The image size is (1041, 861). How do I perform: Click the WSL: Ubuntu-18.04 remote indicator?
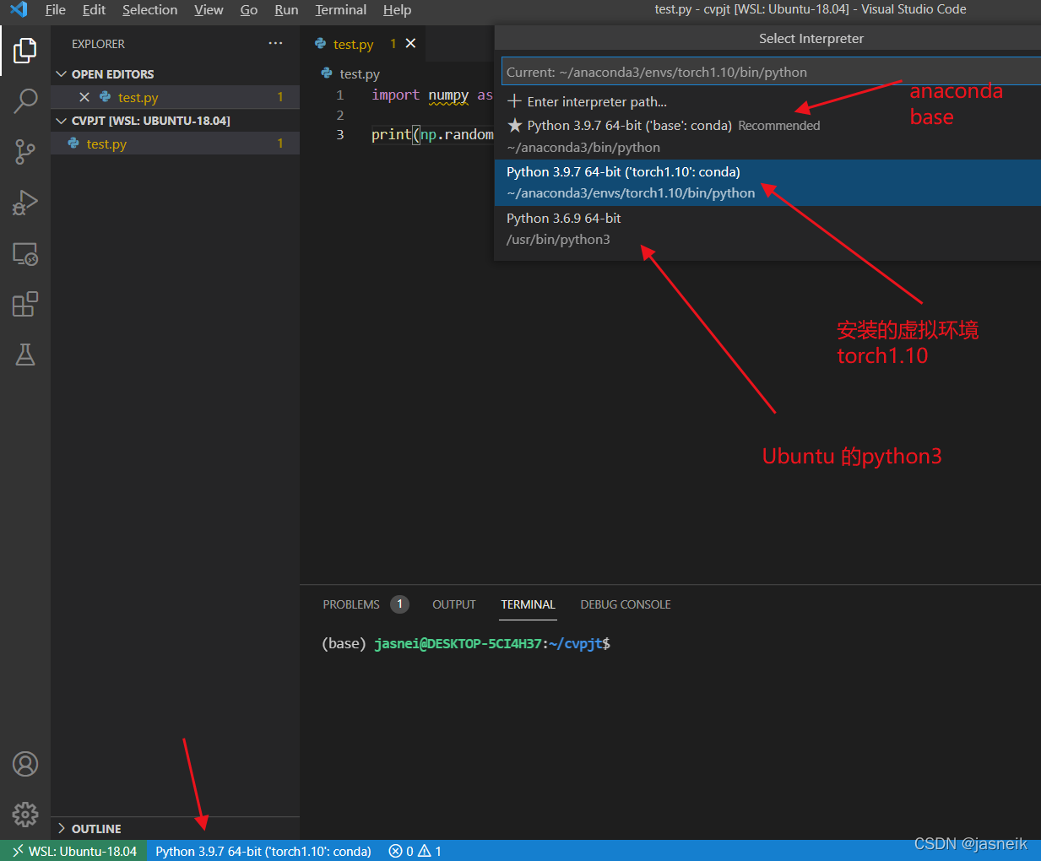[x=74, y=851]
